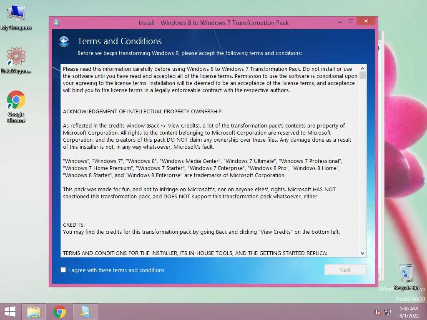
Task: Select the DataWagon desktop shortcut
Action: (16, 60)
